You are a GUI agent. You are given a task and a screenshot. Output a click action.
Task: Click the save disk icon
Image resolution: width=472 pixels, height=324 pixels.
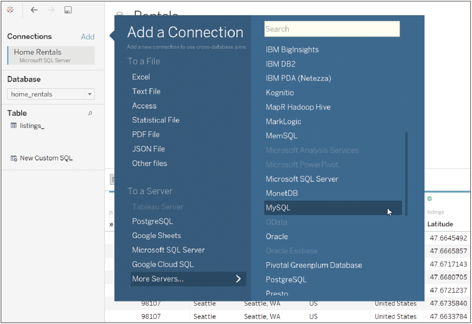coord(68,10)
